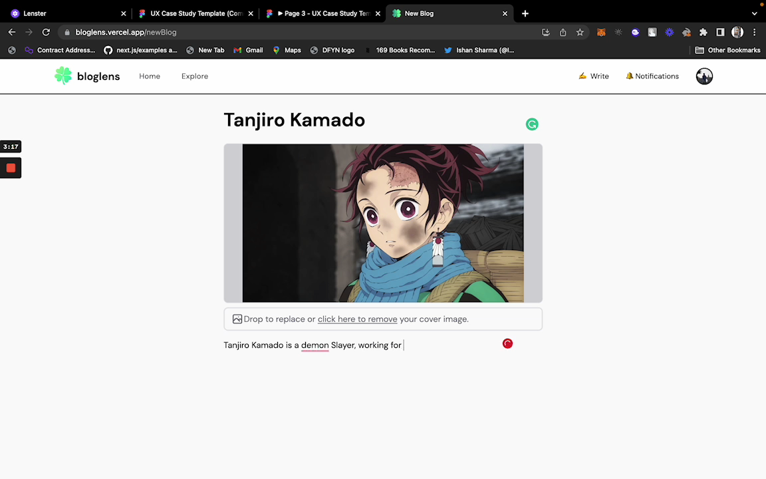Open the user profile avatar menu
The height and width of the screenshot is (479, 766).
[704, 77]
